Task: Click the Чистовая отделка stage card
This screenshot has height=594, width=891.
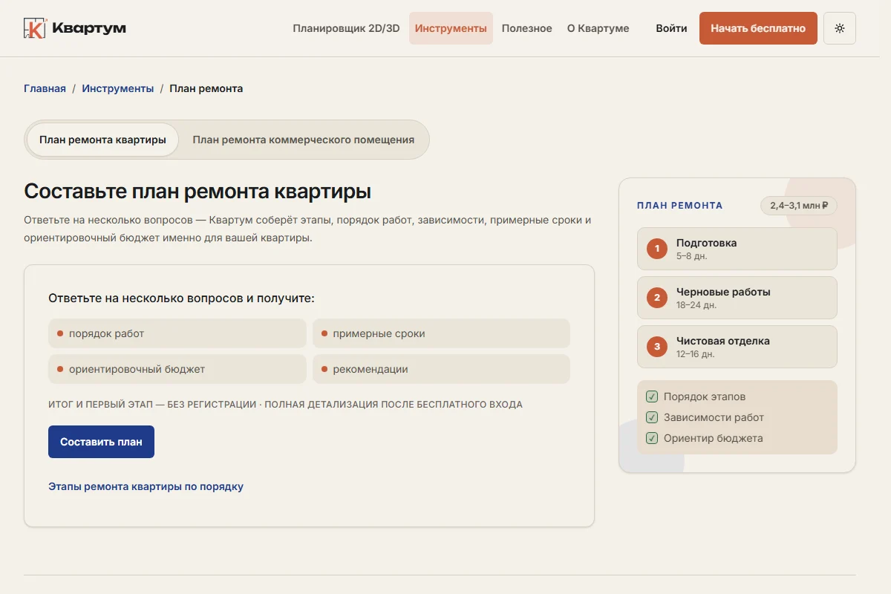Action: (x=737, y=347)
